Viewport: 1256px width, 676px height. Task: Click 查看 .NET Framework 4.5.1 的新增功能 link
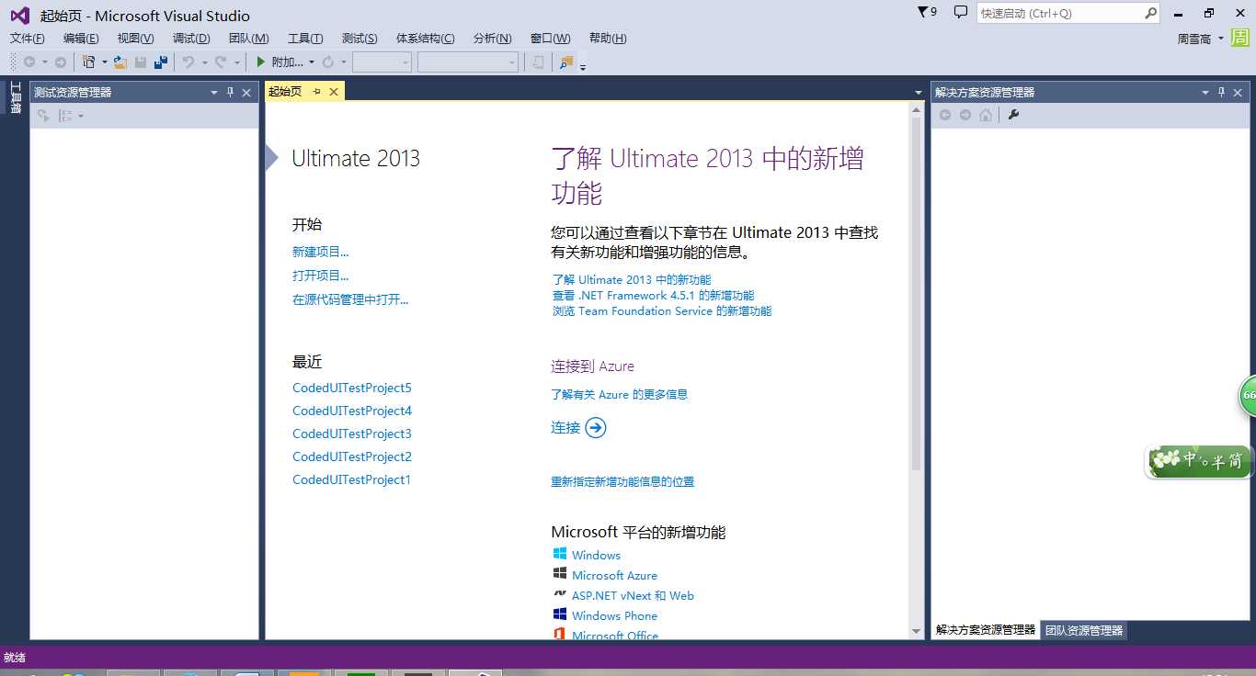click(653, 295)
